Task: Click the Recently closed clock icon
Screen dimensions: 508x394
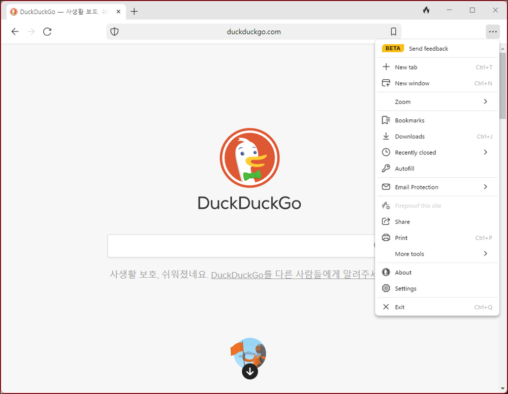Action: (x=386, y=152)
